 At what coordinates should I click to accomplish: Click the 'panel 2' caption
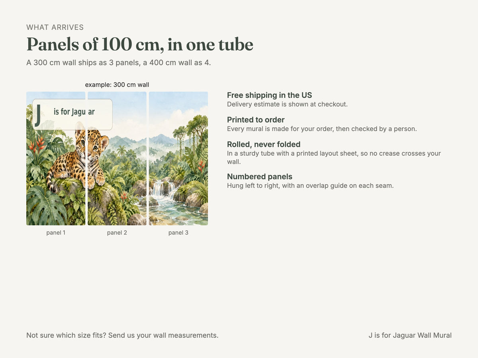tap(117, 233)
